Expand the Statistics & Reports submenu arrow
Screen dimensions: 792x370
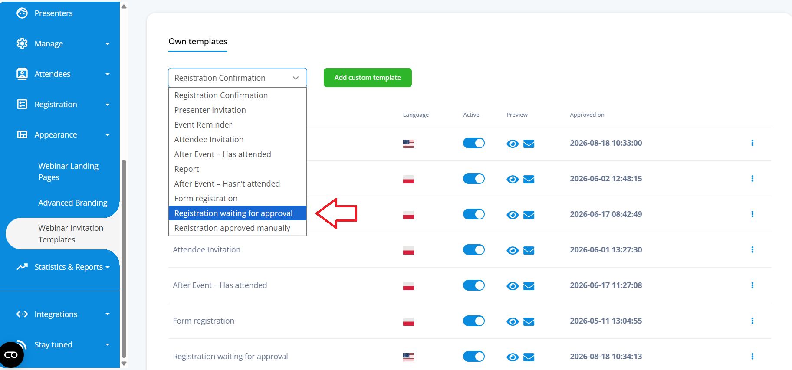click(x=108, y=267)
